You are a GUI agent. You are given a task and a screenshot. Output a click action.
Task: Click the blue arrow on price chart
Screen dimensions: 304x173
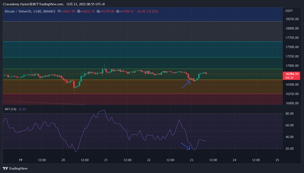point(186,85)
